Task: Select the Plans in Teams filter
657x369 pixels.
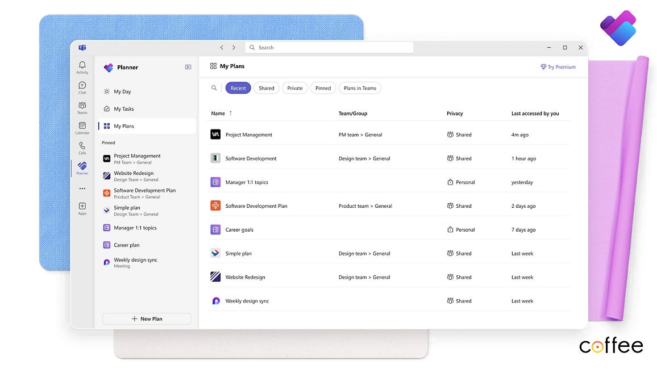Action: tap(360, 88)
